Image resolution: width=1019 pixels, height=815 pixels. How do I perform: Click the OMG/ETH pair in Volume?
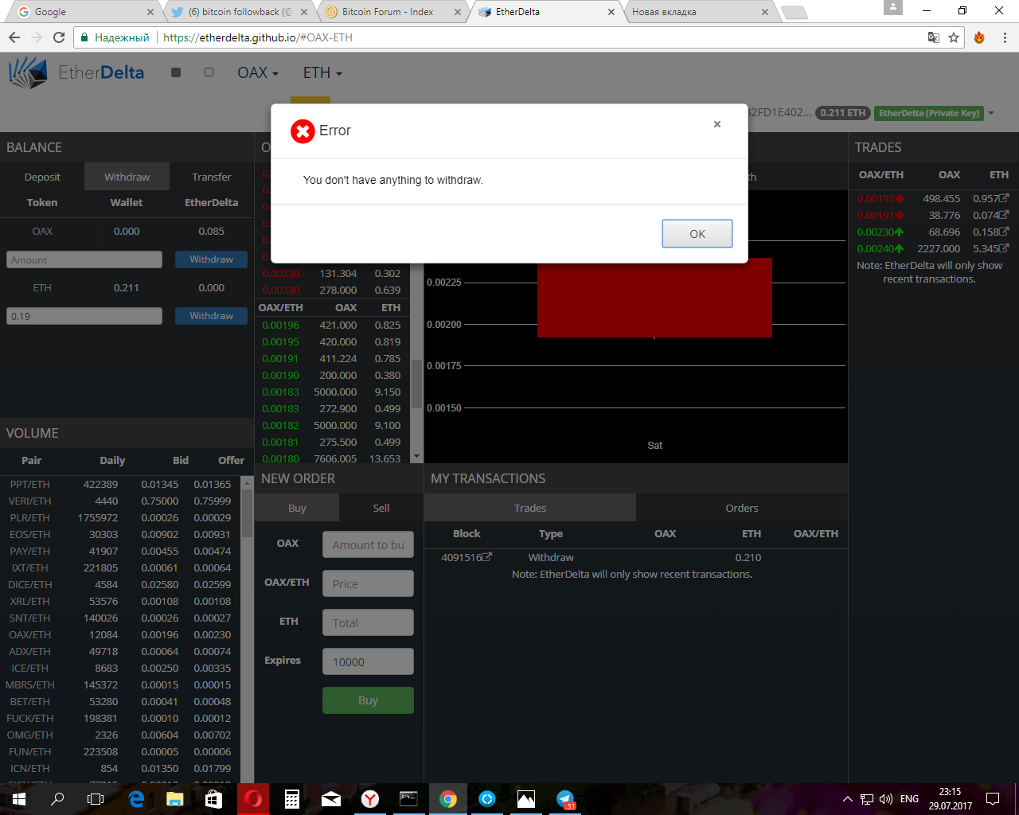[x=29, y=735]
